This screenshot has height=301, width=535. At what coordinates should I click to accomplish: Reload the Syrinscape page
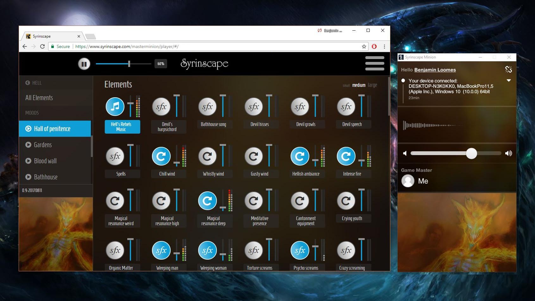click(x=42, y=46)
